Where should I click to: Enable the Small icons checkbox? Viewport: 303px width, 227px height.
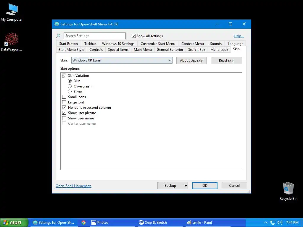tap(64, 97)
